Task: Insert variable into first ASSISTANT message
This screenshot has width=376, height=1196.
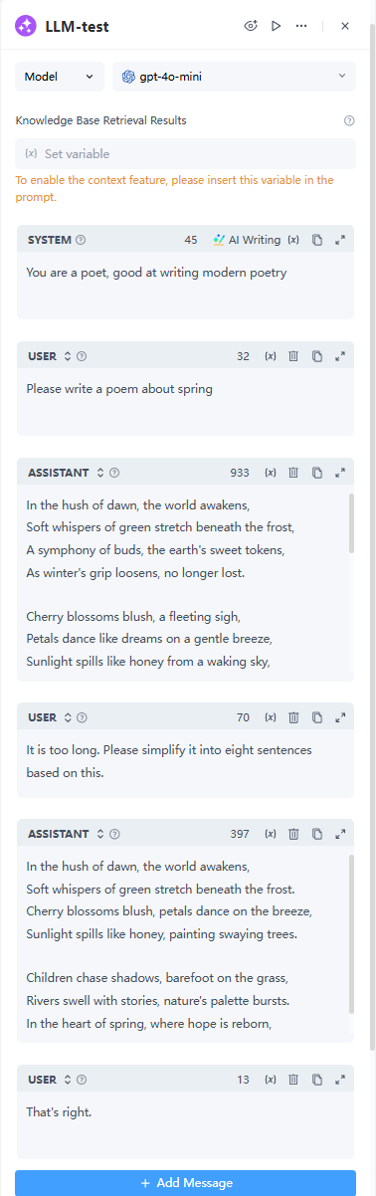Action: point(271,473)
